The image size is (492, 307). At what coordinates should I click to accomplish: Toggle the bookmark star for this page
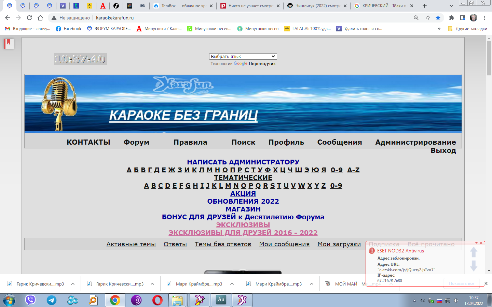click(438, 18)
